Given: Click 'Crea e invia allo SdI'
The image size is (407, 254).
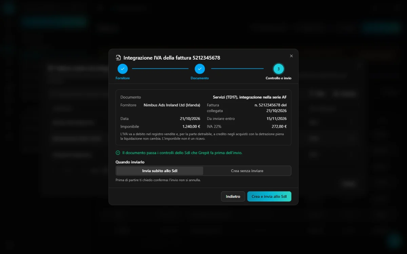Looking at the screenshot, I should [x=269, y=196].
